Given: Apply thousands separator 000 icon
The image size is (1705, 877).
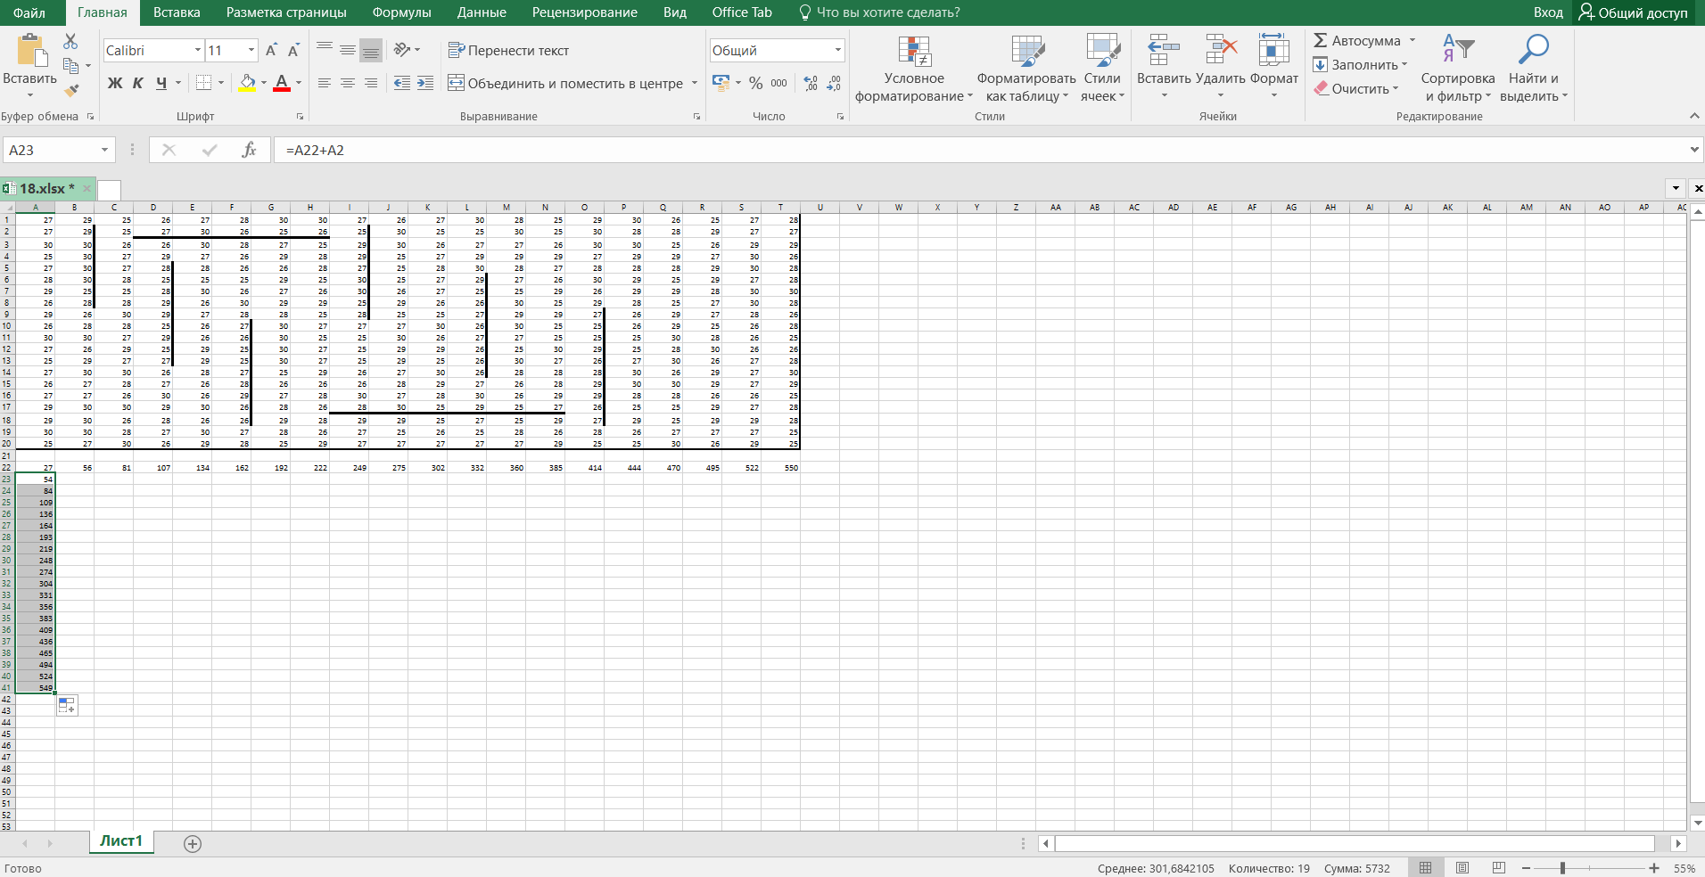Looking at the screenshot, I should pyautogui.click(x=779, y=83).
